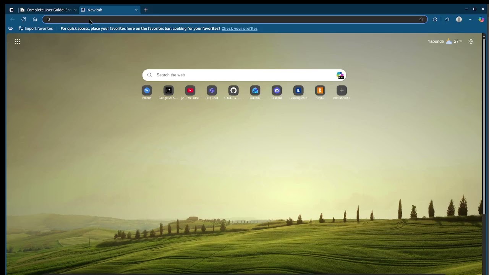Viewport: 489px width, 275px height.
Task: Click the page vertical scrollbar
Action: pyautogui.click(x=484, y=126)
